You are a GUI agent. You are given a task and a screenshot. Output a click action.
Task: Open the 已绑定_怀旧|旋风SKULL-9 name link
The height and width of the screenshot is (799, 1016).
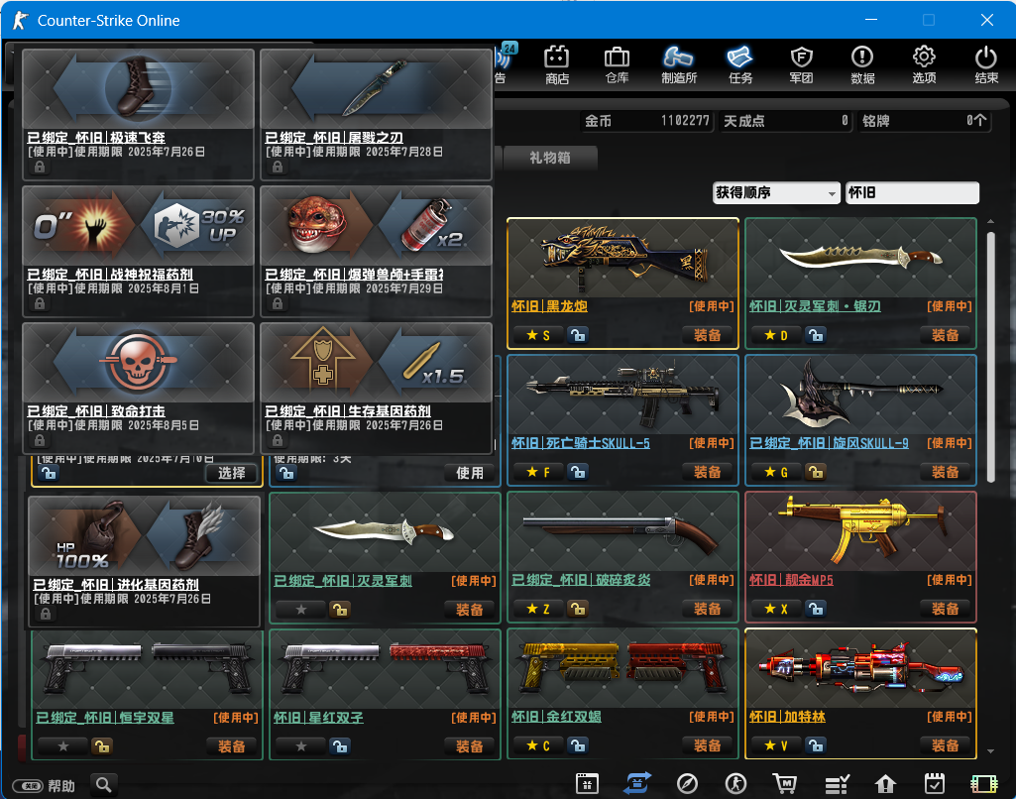pyautogui.click(x=829, y=442)
